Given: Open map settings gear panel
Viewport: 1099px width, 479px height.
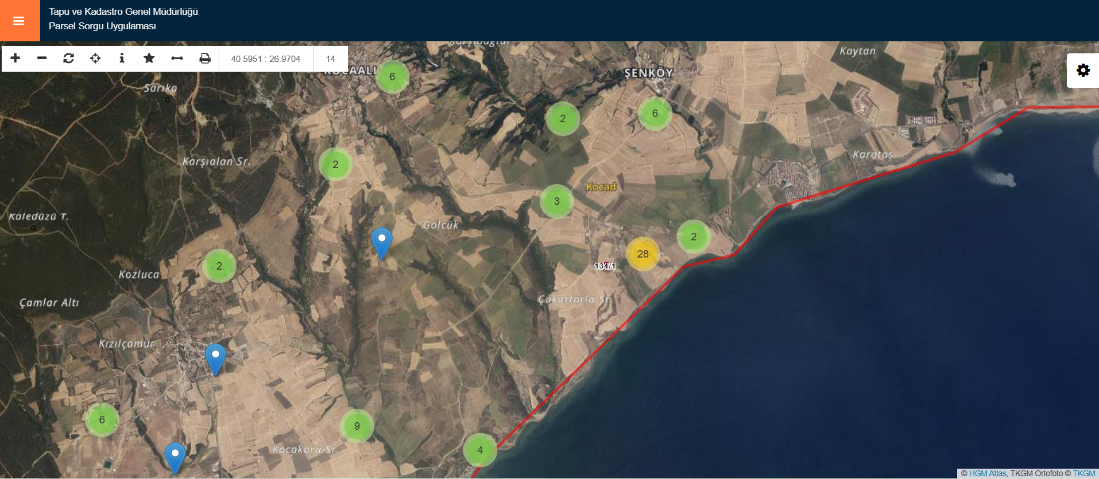Looking at the screenshot, I should (1083, 71).
